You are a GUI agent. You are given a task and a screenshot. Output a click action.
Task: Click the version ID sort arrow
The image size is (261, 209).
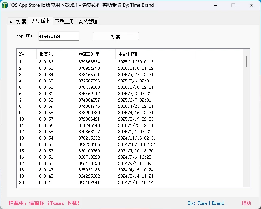97,54
